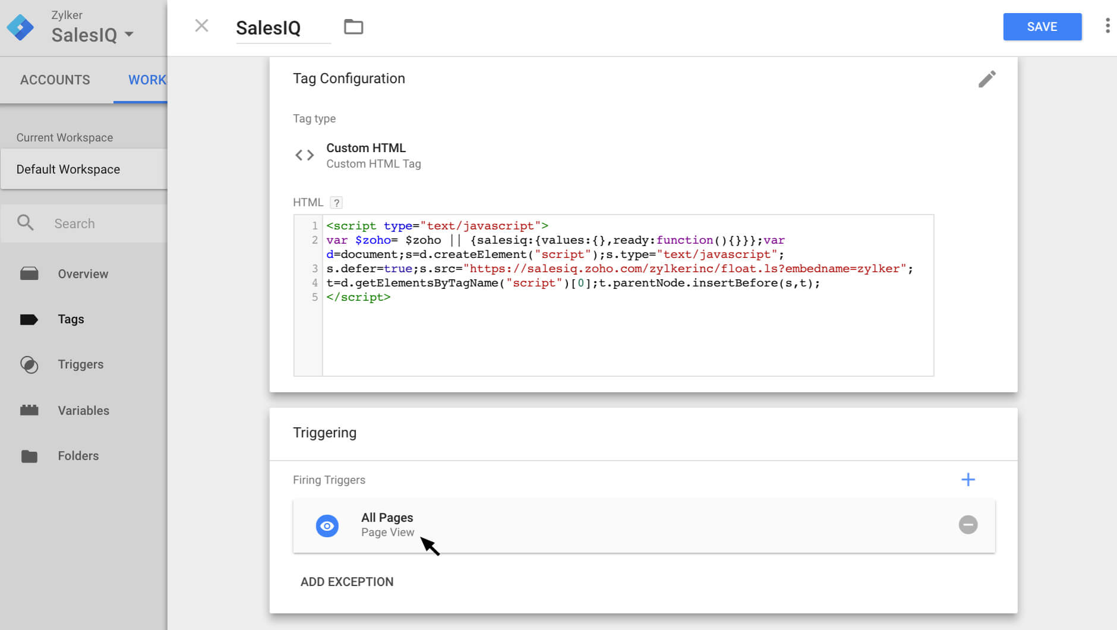Open the three-dot more options menu
This screenshot has width=1117, height=630.
pyautogui.click(x=1107, y=26)
